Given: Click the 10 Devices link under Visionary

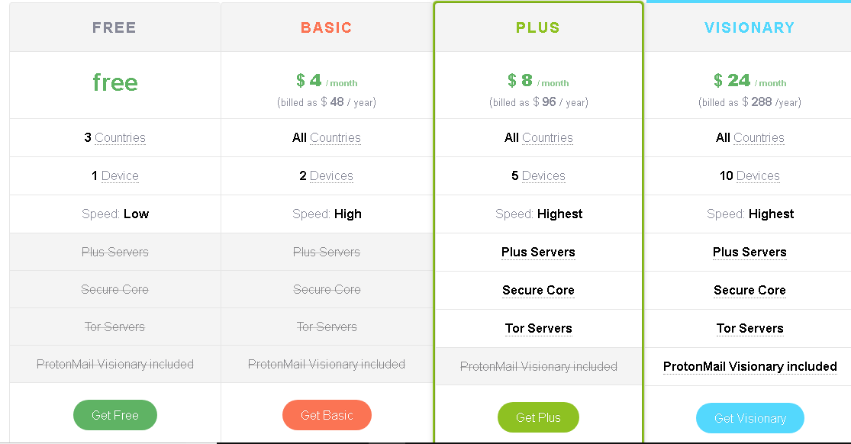Looking at the screenshot, I should pos(759,175).
